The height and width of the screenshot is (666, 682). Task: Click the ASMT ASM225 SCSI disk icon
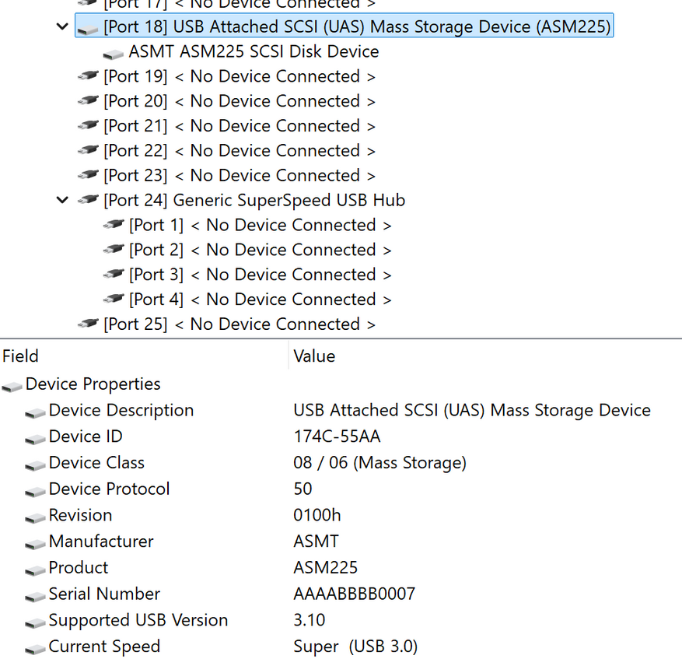coord(114,53)
